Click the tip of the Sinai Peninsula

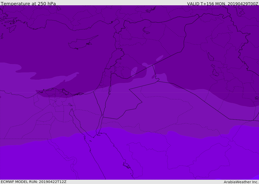(x=94, y=137)
